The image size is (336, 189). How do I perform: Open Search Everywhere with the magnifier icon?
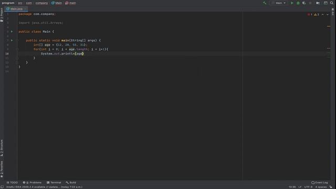pos(332,3)
